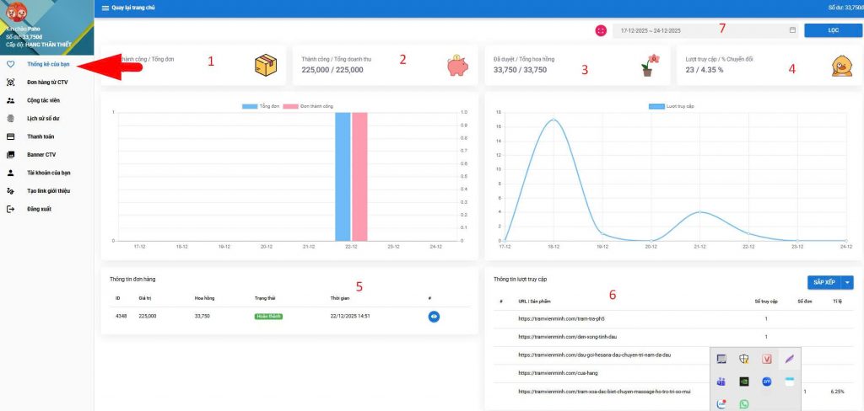
Task: Open the hamburger menu beside Quay lại trang chủ
Action: coord(105,7)
